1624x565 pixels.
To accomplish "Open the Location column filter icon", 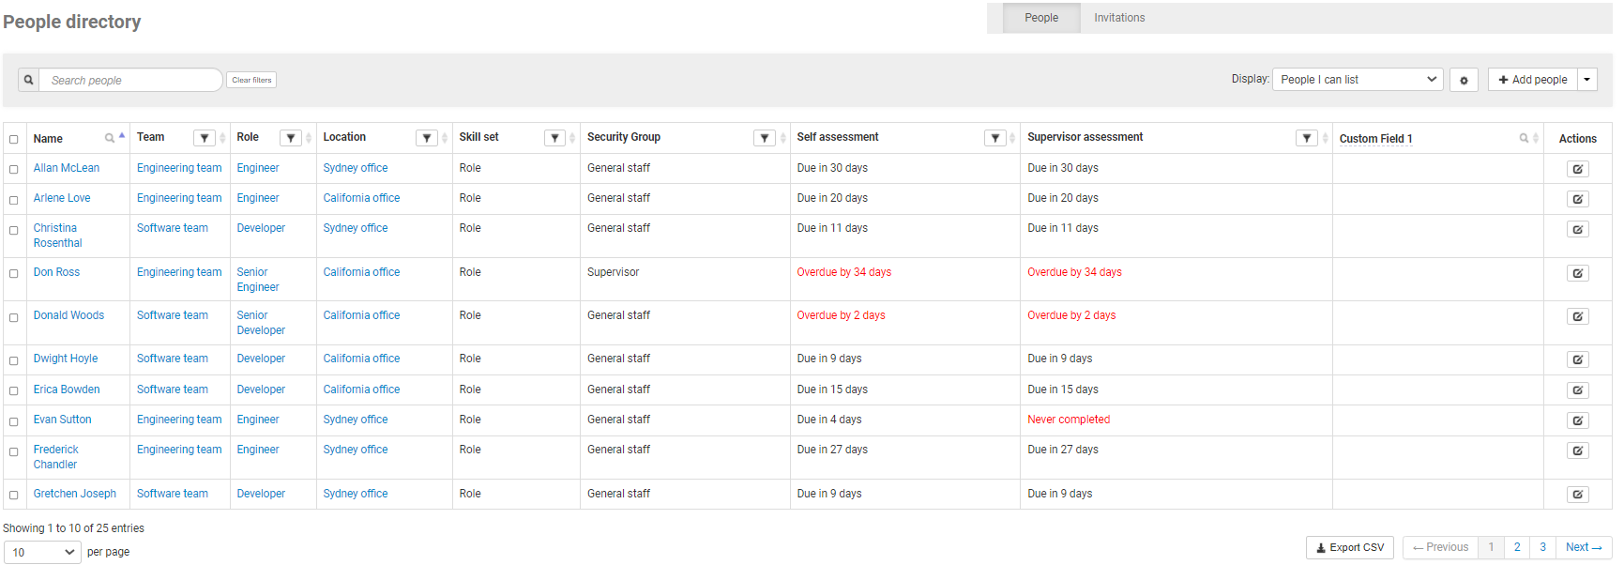I will coord(427,138).
